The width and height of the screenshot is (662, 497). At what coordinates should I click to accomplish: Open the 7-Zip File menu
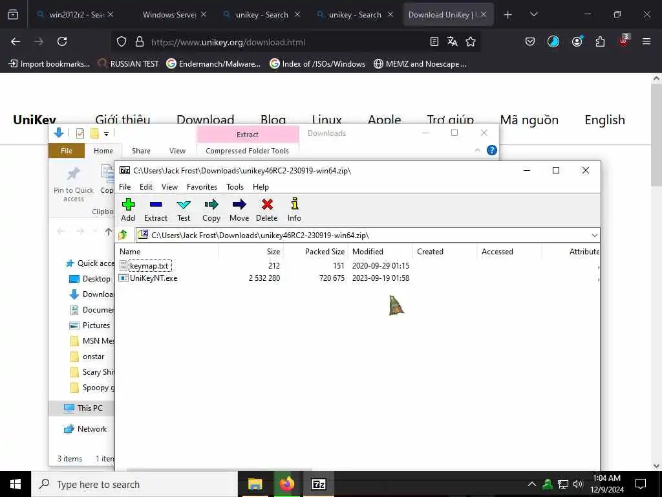click(125, 187)
